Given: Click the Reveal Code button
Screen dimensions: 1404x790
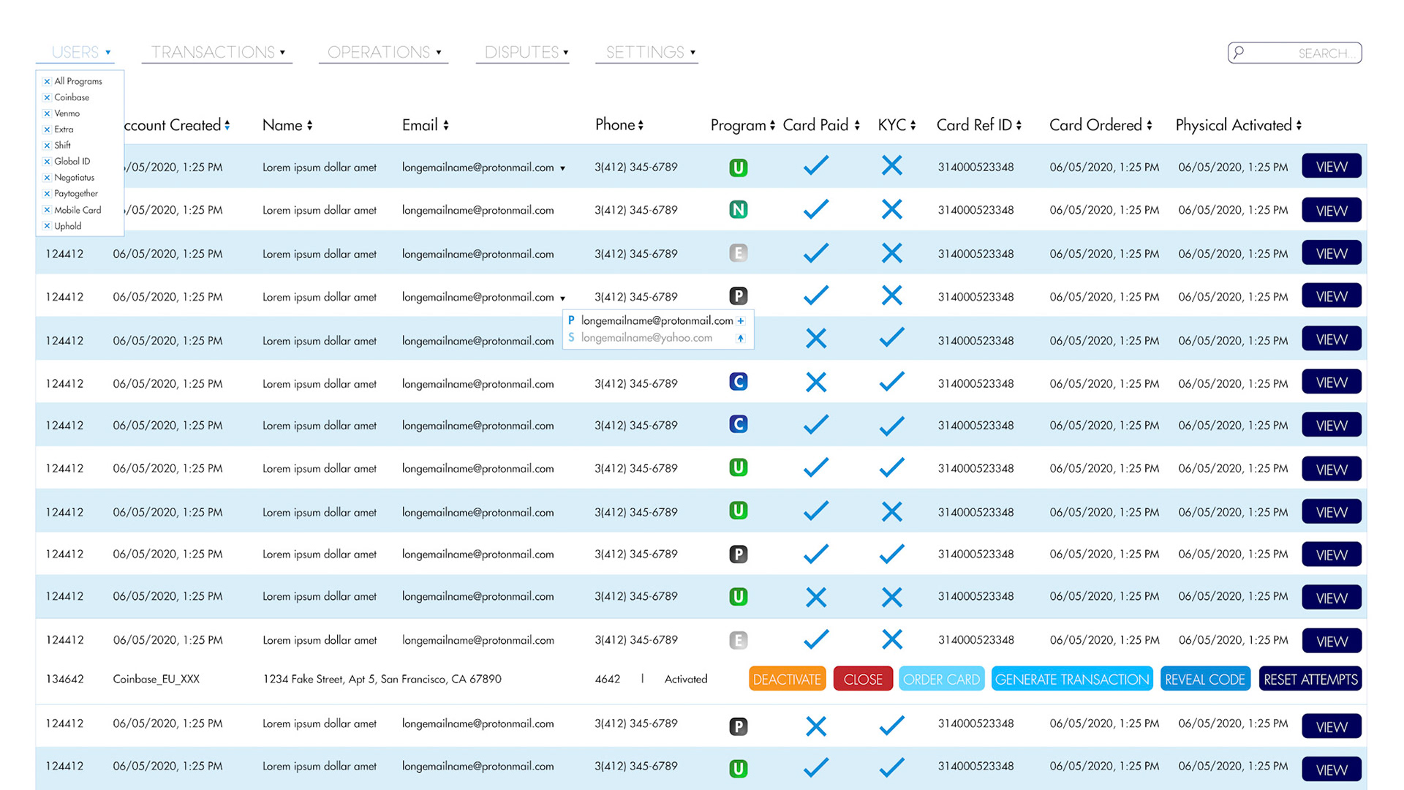Looking at the screenshot, I should pos(1204,679).
